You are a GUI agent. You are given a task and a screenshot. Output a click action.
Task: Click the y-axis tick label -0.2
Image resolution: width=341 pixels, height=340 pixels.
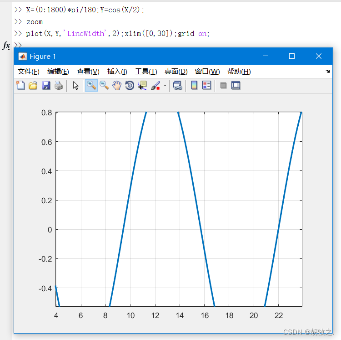click(x=45, y=259)
